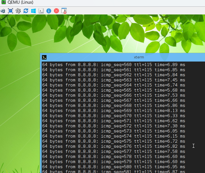205x173 pixels.
Task: Refresh the remote screen
Action: tap(26, 11)
